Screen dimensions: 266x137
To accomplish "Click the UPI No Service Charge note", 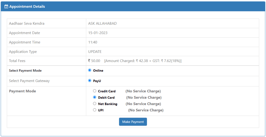I will tap(146, 110).
